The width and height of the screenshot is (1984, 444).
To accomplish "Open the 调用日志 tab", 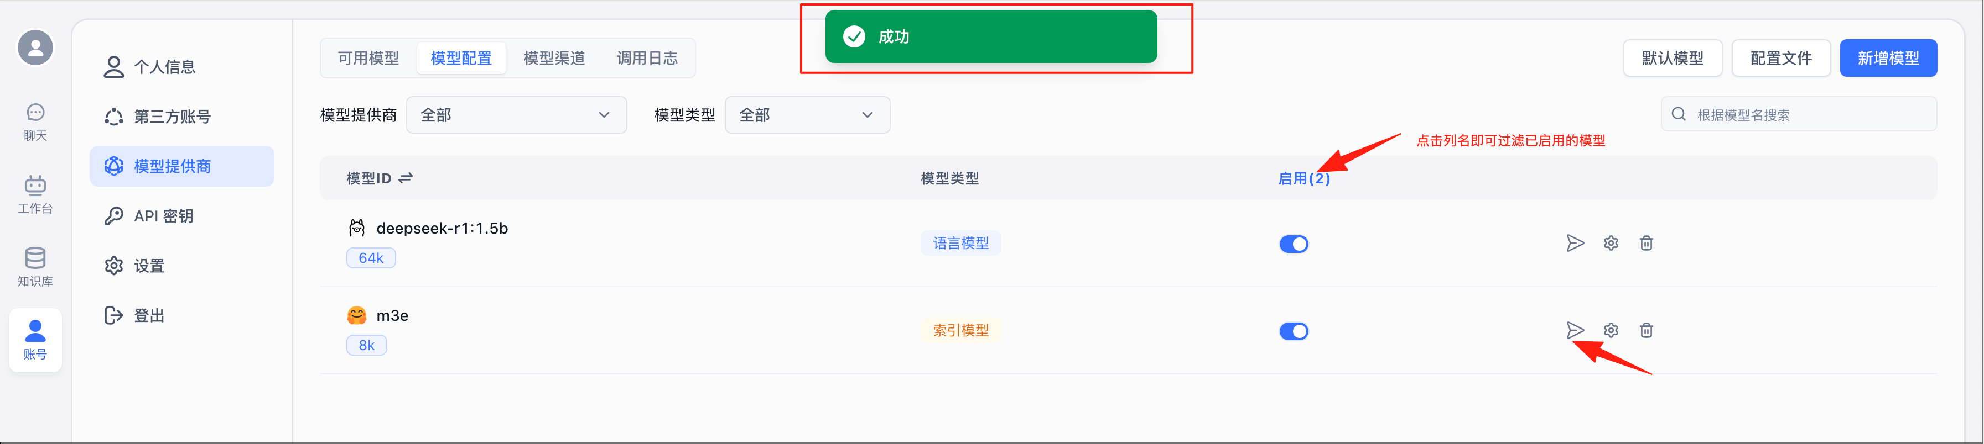I will pyautogui.click(x=647, y=59).
